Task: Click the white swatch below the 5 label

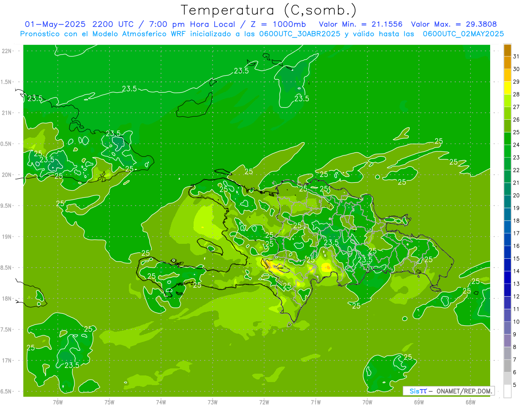Action: (507, 391)
